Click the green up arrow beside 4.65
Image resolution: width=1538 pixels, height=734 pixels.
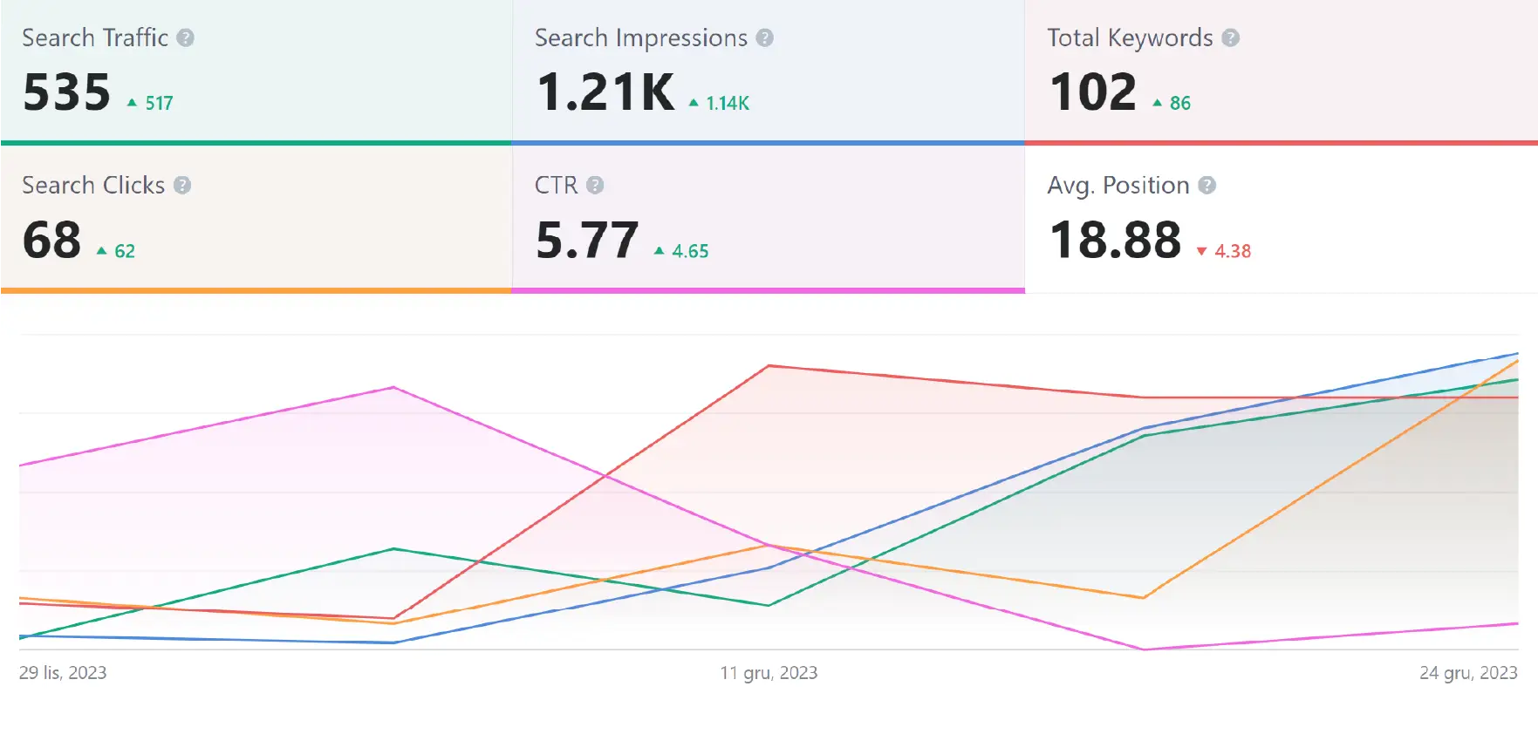(x=659, y=251)
